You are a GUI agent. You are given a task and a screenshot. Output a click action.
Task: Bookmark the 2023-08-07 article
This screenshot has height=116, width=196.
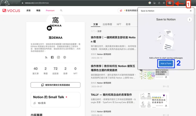point(168,86)
